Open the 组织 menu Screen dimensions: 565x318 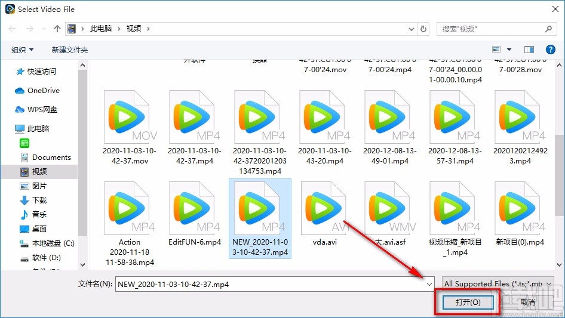pyautogui.click(x=22, y=50)
